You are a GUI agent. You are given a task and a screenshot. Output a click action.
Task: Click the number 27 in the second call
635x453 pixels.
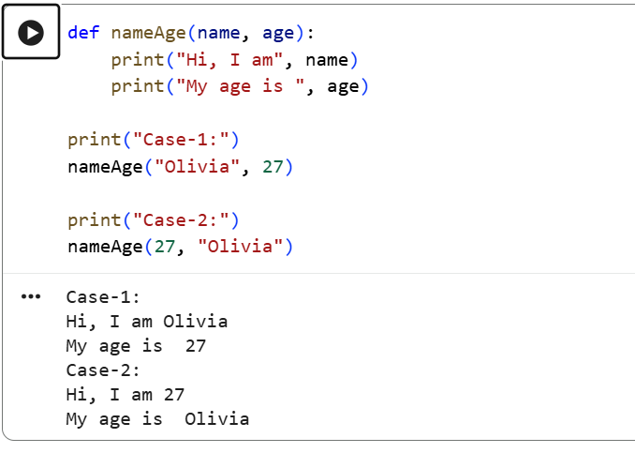(x=165, y=247)
